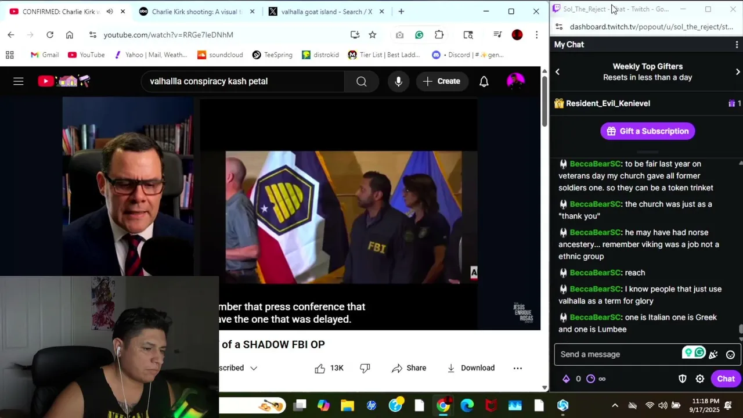Open File Explorer from taskbar
The width and height of the screenshot is (743, 418).
[x=348, y=405]
